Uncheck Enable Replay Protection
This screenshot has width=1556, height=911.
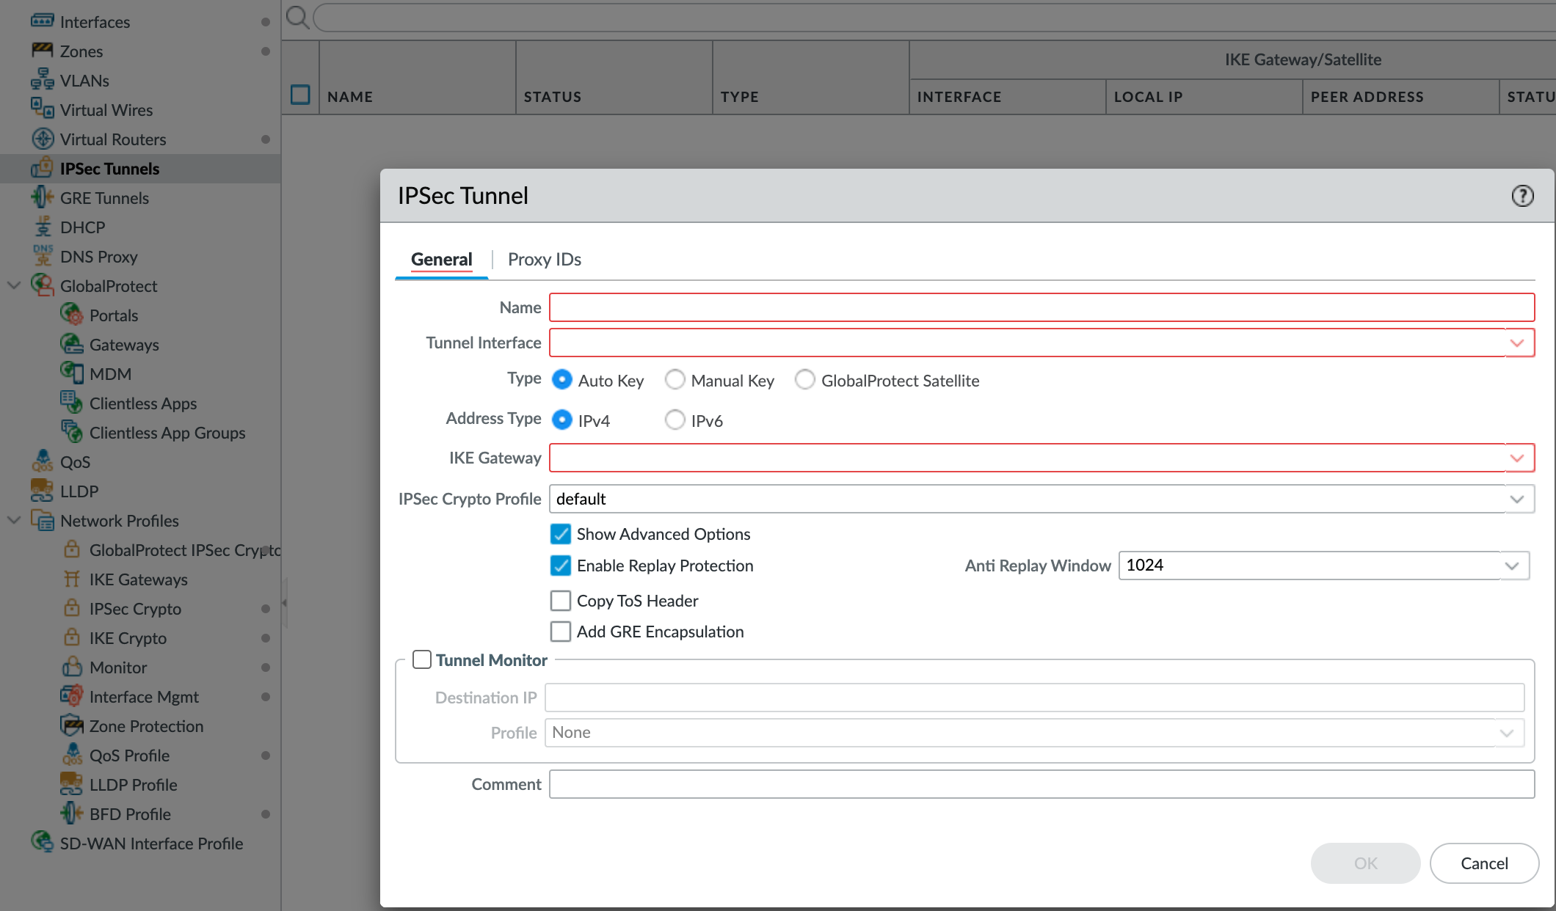[x=561, y=565]
